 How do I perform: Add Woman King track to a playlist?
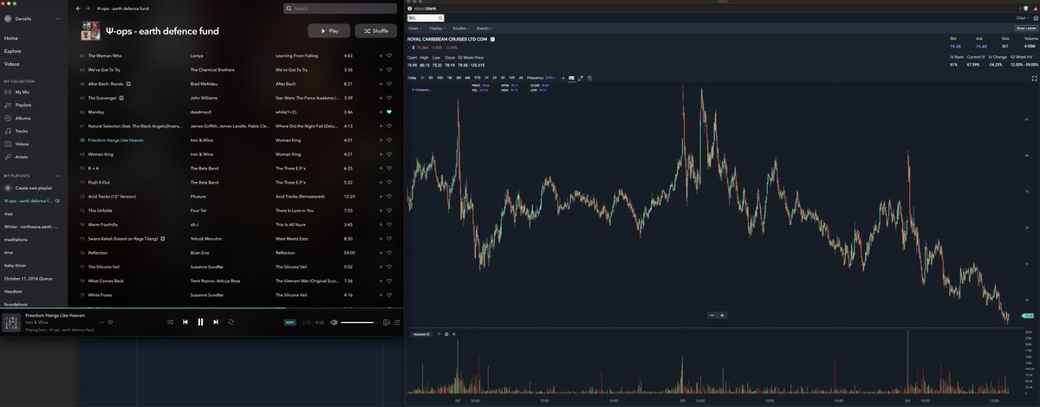coord(380,154)
